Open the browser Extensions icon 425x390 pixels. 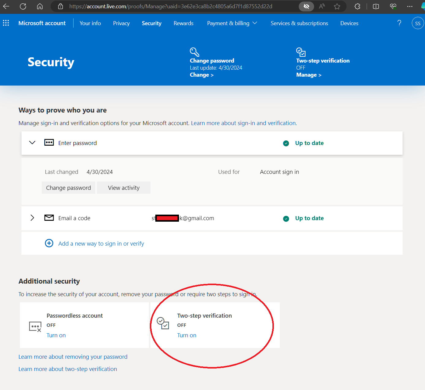pos(357,6)
